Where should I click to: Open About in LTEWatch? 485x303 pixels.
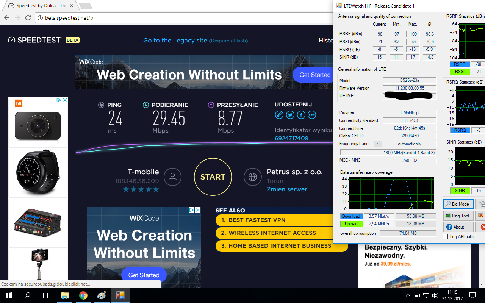point(458,227)
